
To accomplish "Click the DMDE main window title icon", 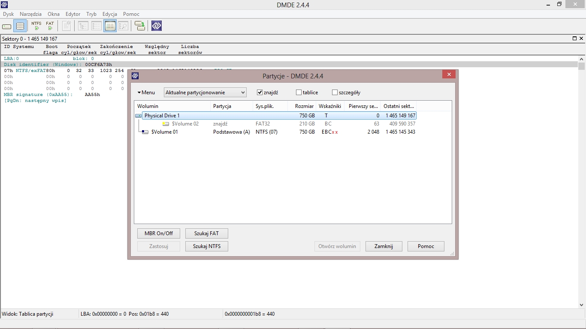I will (x=4, y=4).
